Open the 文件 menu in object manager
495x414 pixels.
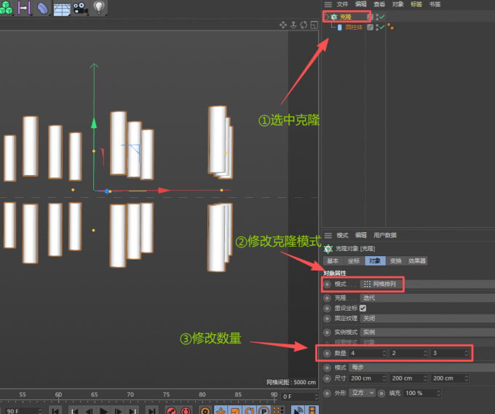[x=342, y=4]
